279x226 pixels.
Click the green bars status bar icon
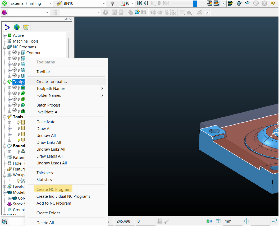point(209,221)
